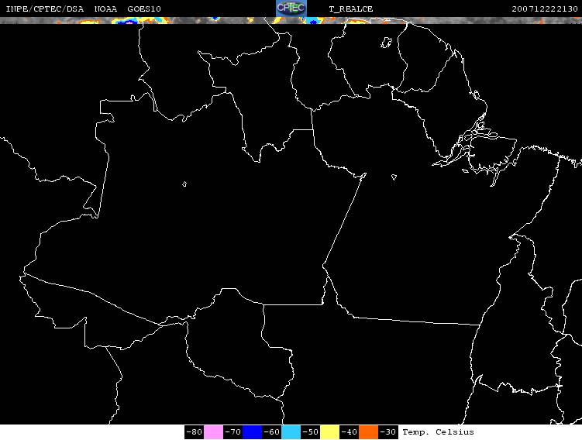Click the -40 legend value

pos(349,431)
